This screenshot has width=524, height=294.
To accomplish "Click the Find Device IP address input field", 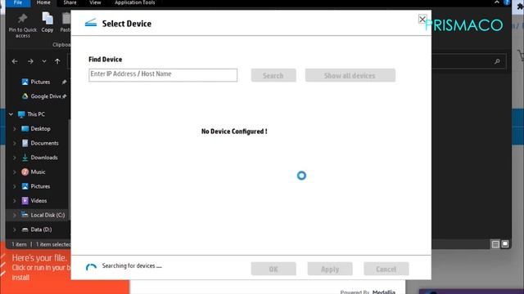I will (x=163, y=75).
